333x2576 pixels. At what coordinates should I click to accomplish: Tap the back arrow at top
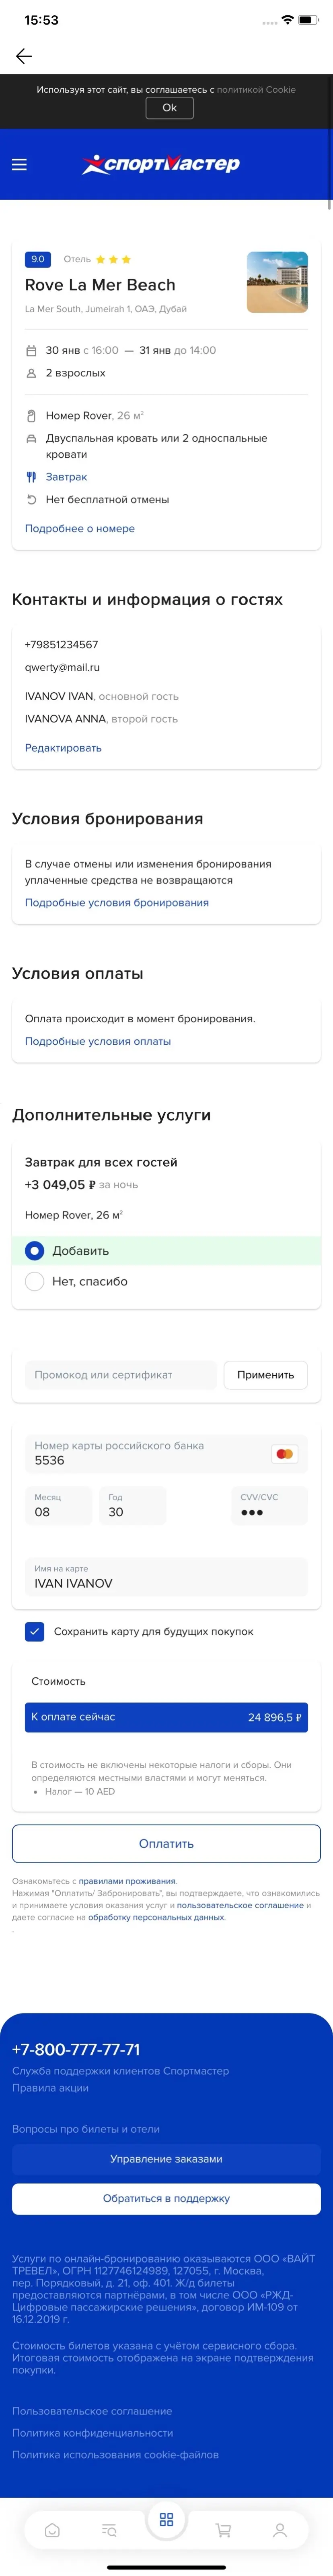coord(24,56)
